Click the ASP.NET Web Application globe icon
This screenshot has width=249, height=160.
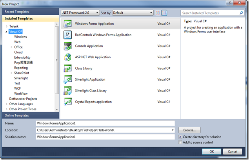pyautogui.click(x=68, y=57)
